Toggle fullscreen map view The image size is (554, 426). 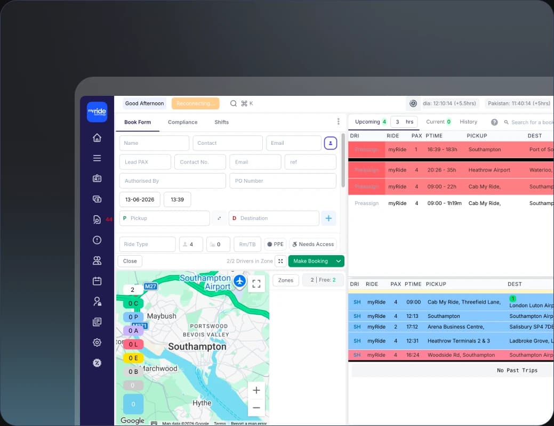click(x=256, y=283)
